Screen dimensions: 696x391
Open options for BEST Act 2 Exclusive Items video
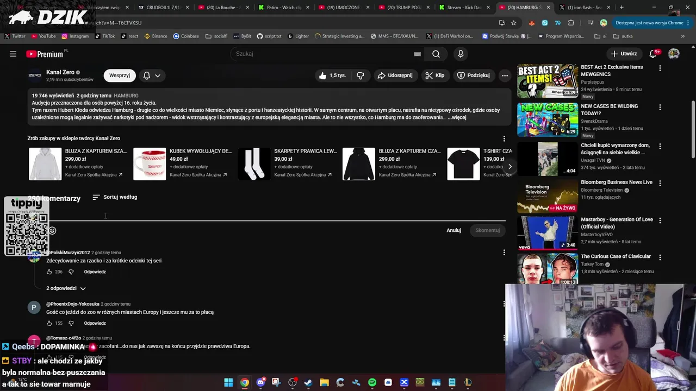tap(660, 68)
